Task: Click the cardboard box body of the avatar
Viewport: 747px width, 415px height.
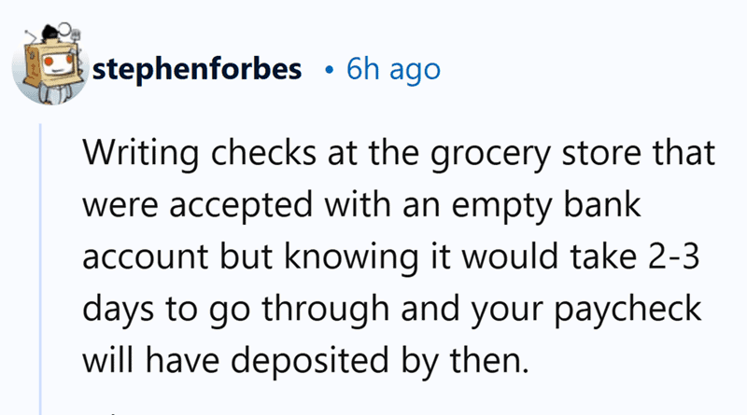Action: pos(50,64)
